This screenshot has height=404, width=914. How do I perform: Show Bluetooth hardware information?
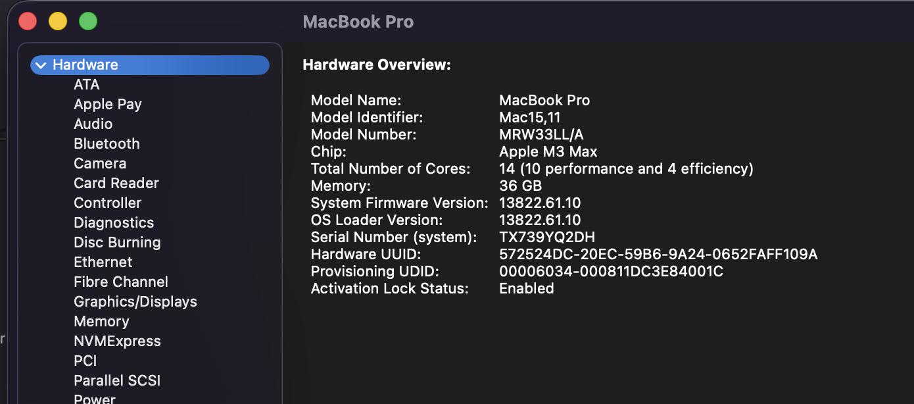pos(107,144)
